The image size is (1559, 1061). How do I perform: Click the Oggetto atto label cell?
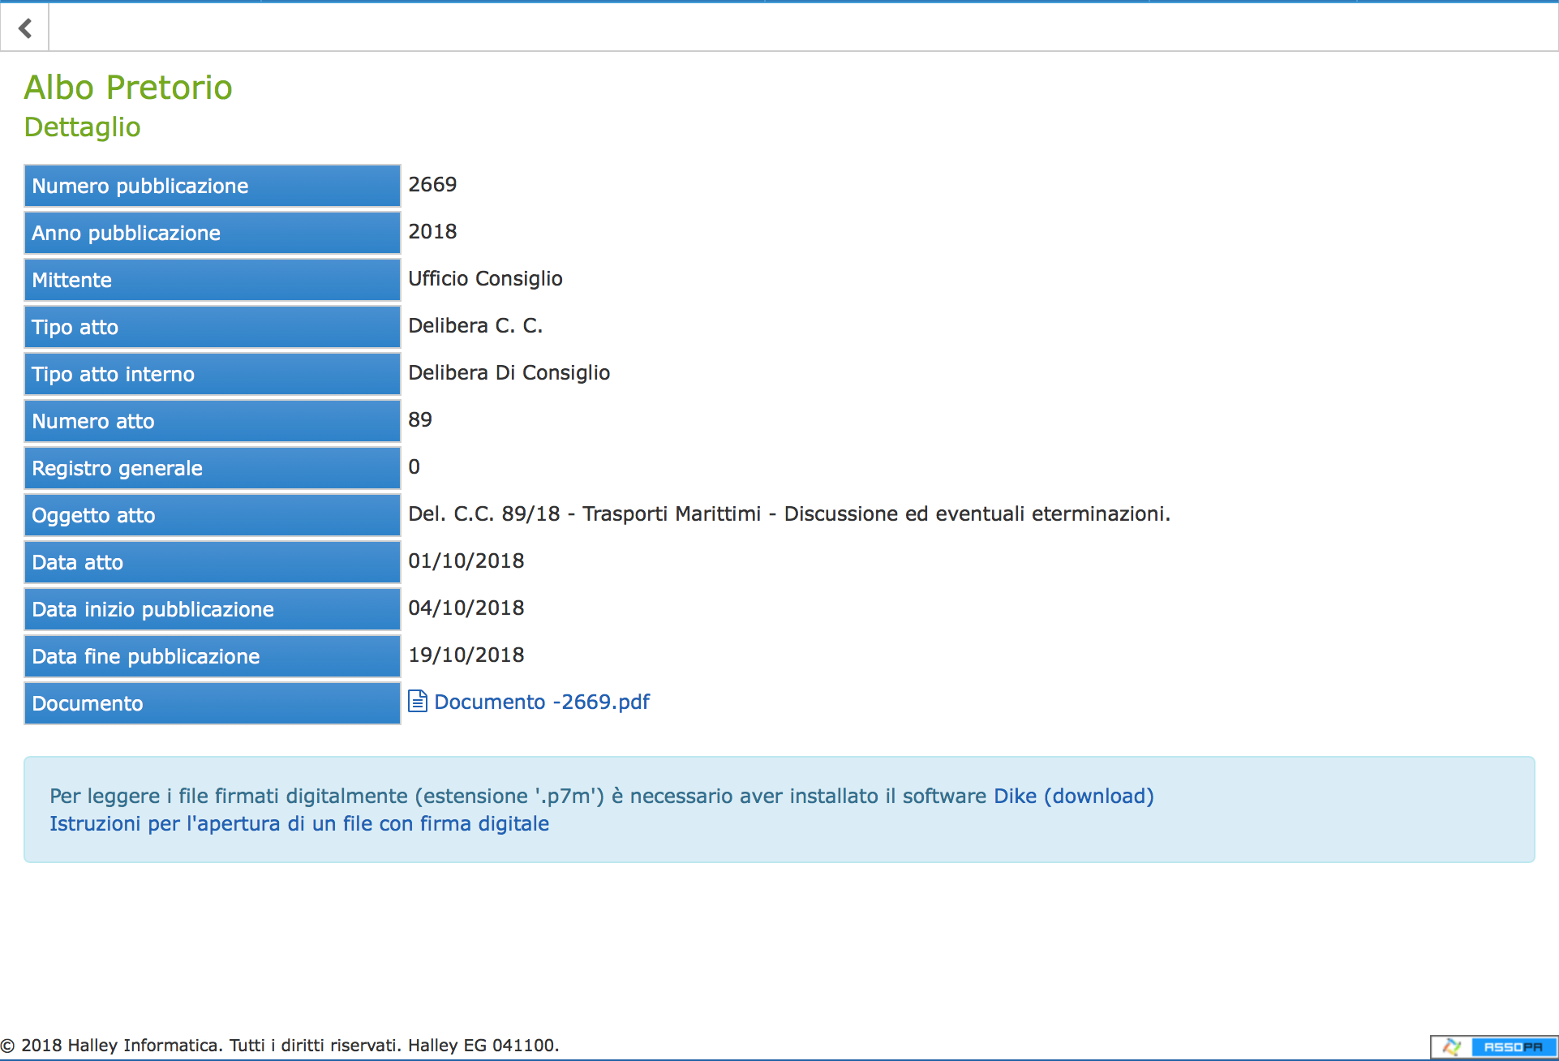[x=213, y=515]
